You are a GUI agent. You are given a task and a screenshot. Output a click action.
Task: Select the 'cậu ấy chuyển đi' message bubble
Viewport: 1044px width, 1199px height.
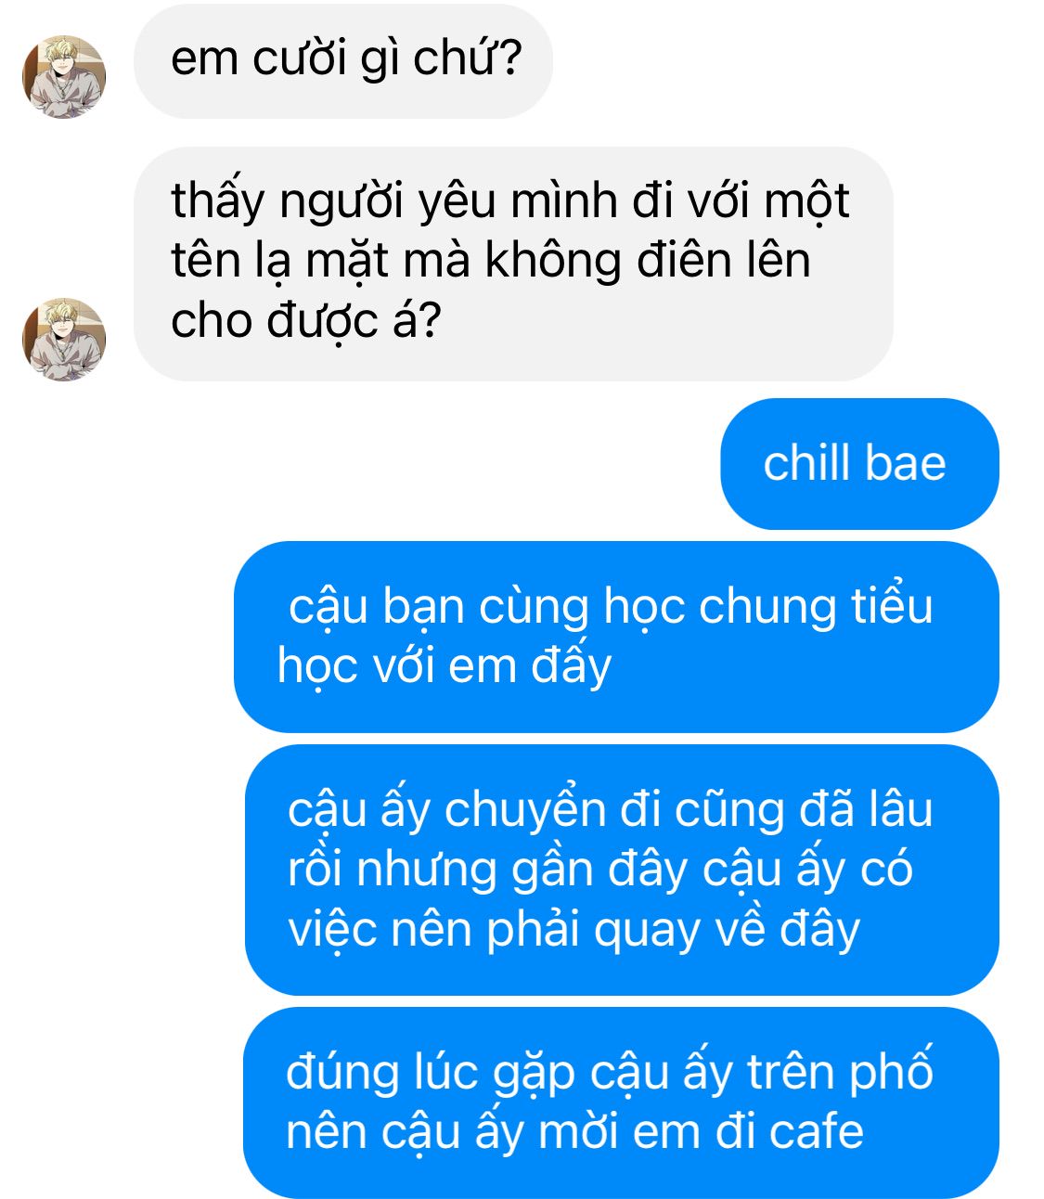(622, 870)
